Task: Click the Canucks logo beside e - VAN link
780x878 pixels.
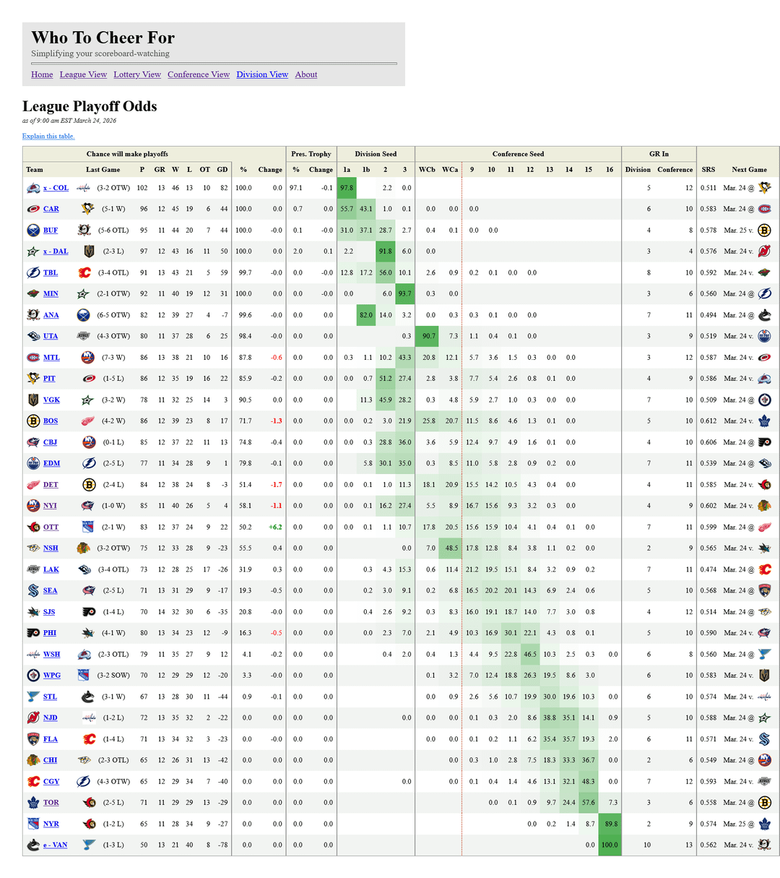Action: (33, 845)
